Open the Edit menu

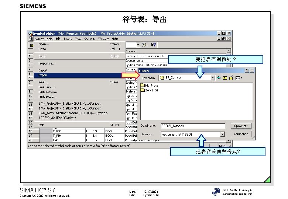pos(58,39)
